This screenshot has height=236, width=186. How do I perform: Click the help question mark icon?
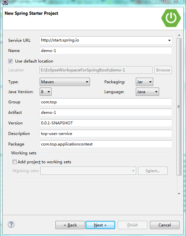11,225
